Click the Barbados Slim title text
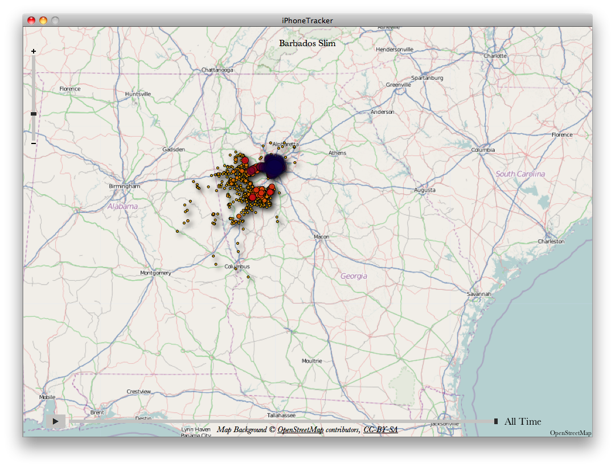615x468 pixels. pyautogui.click(x=307, y=43)
